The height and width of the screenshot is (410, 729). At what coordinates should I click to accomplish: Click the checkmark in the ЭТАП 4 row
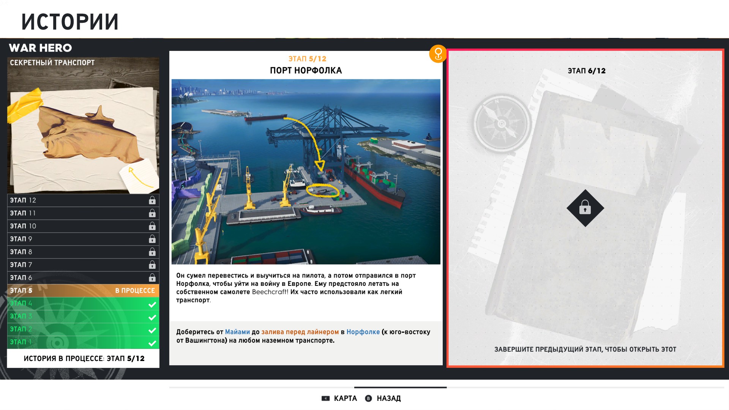[152, 304]
